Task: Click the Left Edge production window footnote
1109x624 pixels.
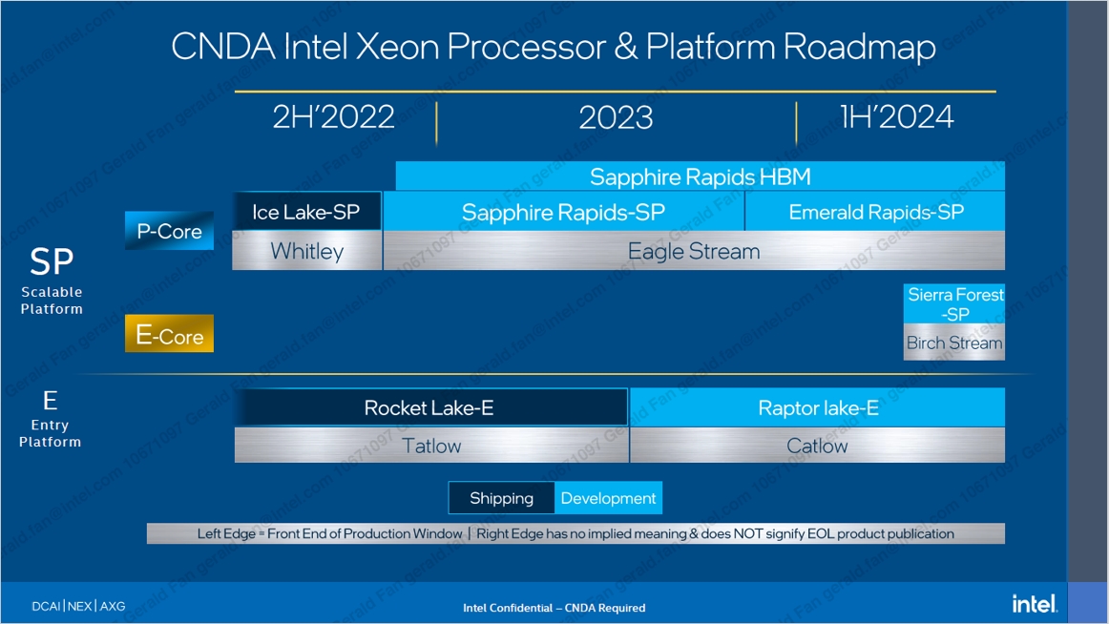Action: click(575, 533)
